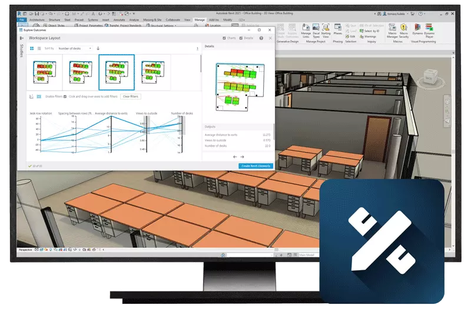Click the Create Revit Elements button
Viewport: 471px width, 312px height.
[256, 166]
